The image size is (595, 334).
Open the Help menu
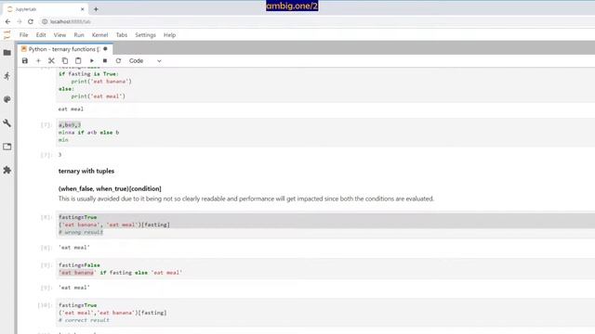[x=169, y=35]
